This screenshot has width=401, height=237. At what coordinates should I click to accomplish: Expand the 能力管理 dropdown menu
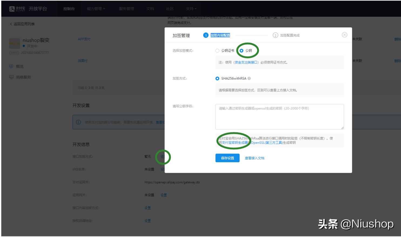pyautogui.click(x=96, y=9)
